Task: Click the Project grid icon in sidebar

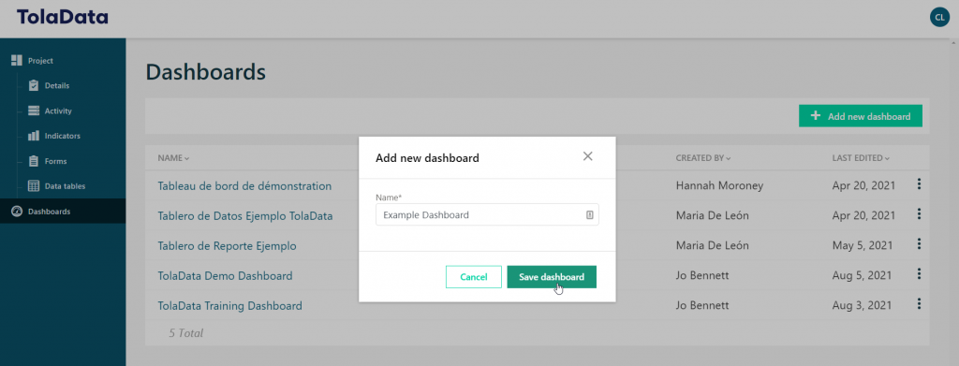Action: coord(17,61)
